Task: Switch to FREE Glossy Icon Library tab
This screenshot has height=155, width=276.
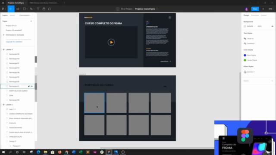Action: pos(44,3)
